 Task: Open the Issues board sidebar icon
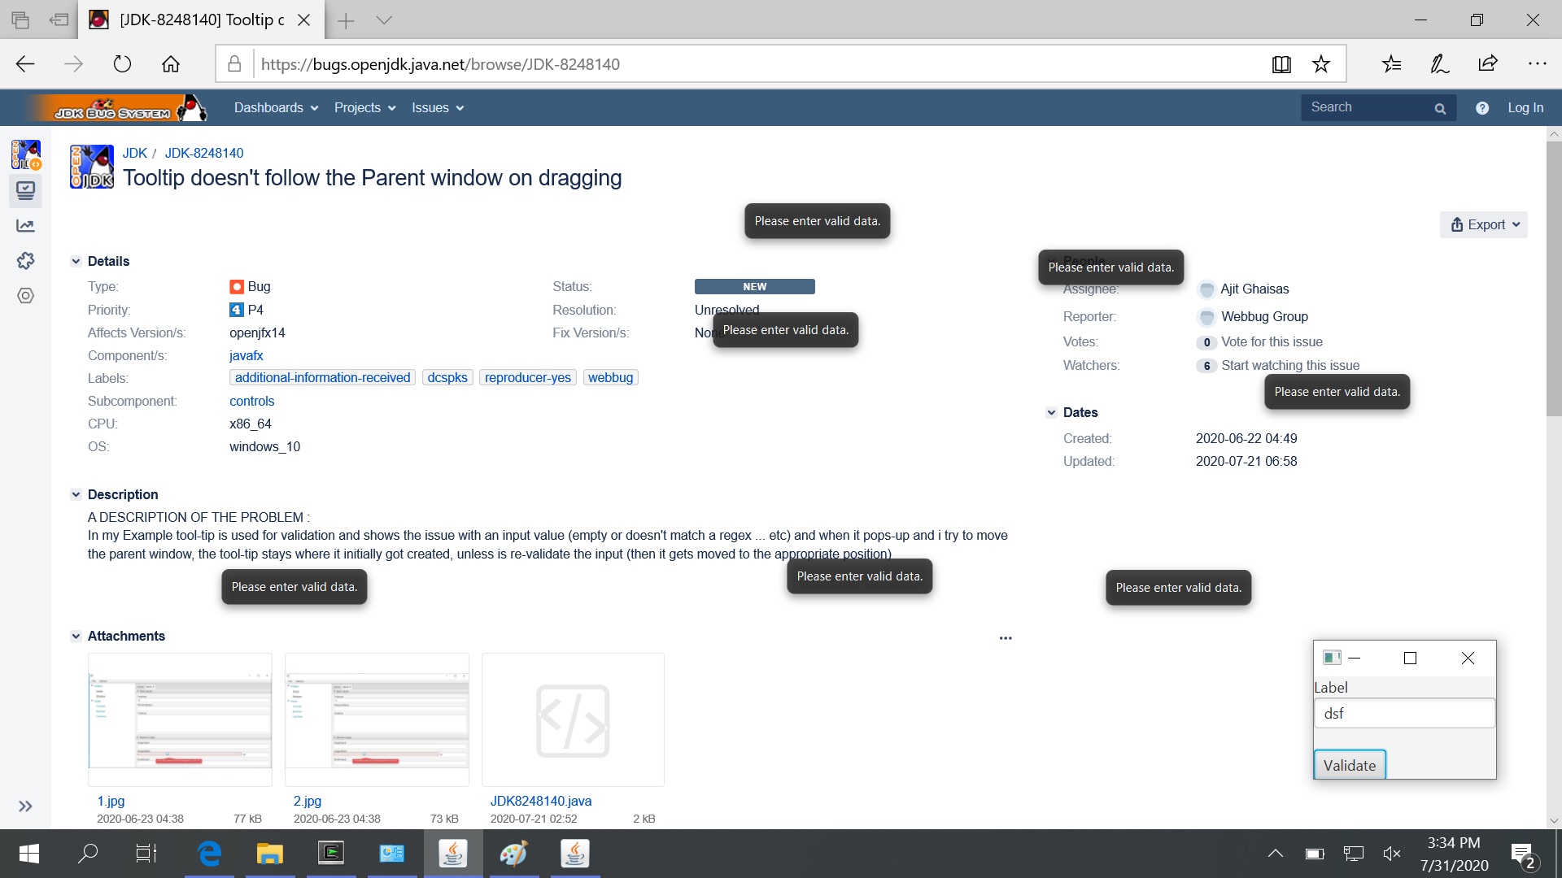[x=26, y=190]
